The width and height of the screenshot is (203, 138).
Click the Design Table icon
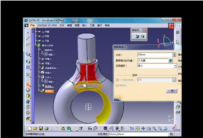[x=105, y=129]
